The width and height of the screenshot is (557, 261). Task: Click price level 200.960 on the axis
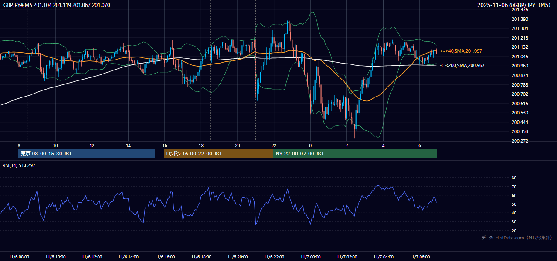520,66
